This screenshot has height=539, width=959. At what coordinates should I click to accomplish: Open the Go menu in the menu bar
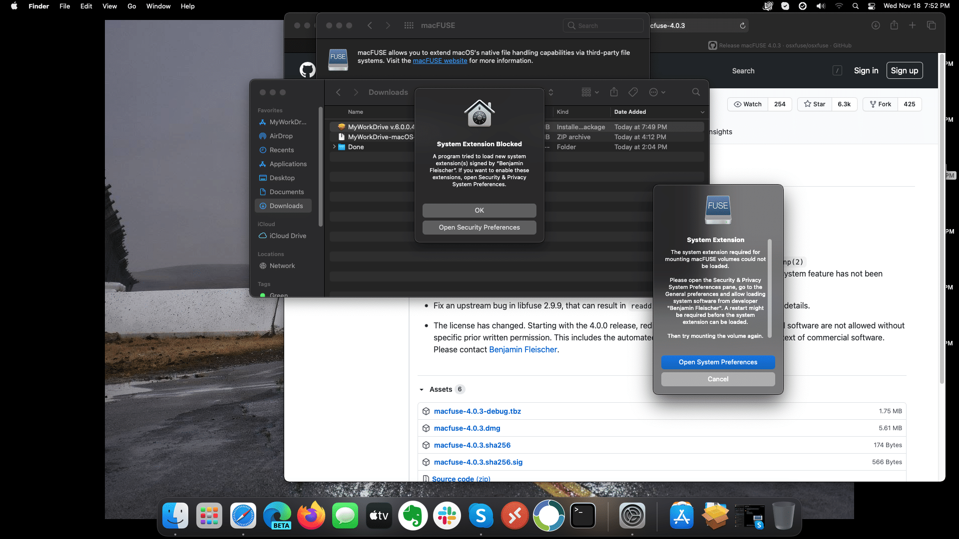coord(132,6)
